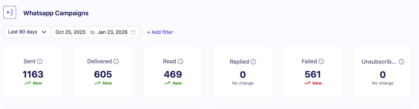The image size is (419, 109).
Task: Select the Unsubscribed metric card
Action: (x=383, y=72)
